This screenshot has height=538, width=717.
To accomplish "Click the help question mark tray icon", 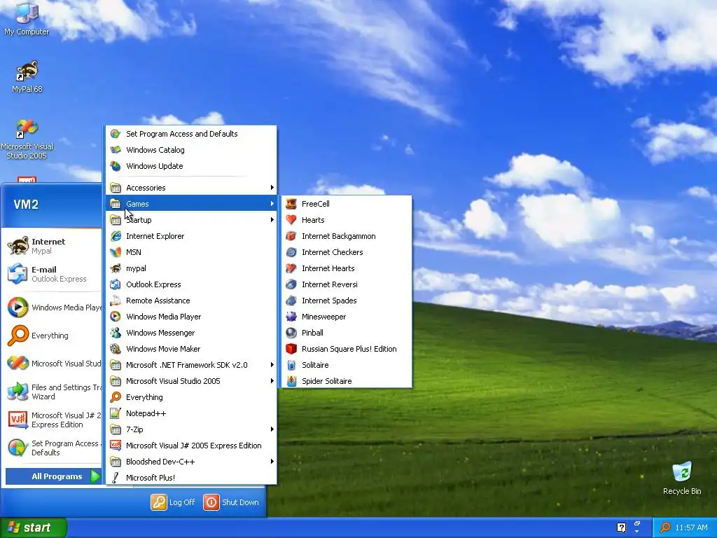I will [622, 527].
